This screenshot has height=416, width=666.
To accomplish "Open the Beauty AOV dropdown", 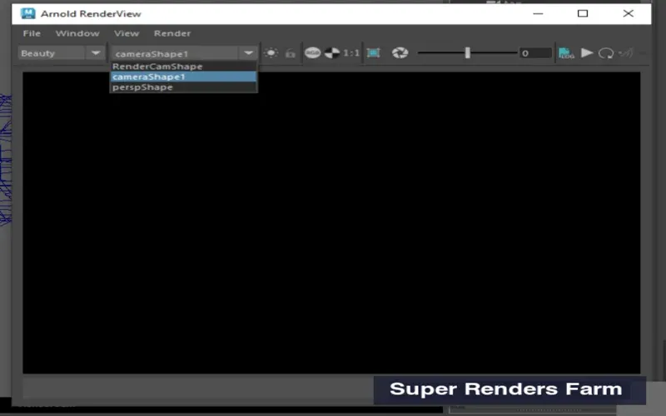I will pyautogui.click(x=61, y=53).
